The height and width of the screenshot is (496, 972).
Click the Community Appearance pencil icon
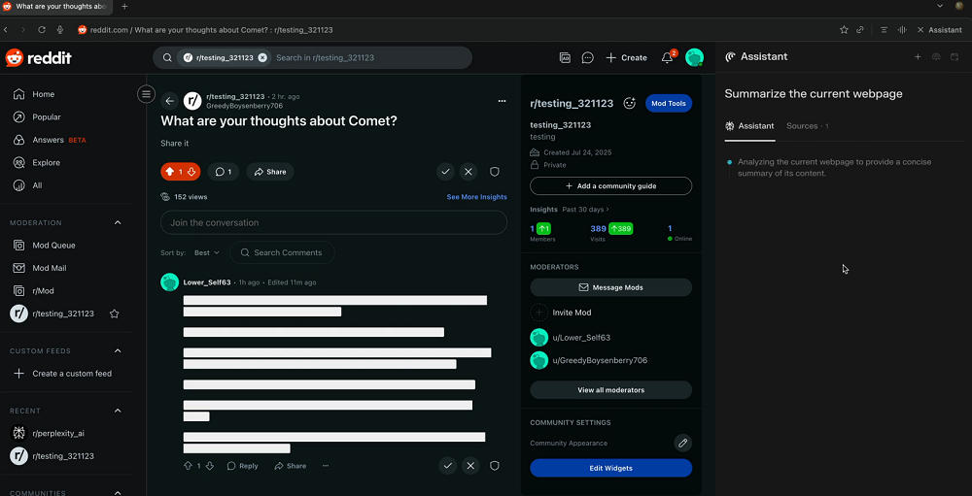click(682, 443)
